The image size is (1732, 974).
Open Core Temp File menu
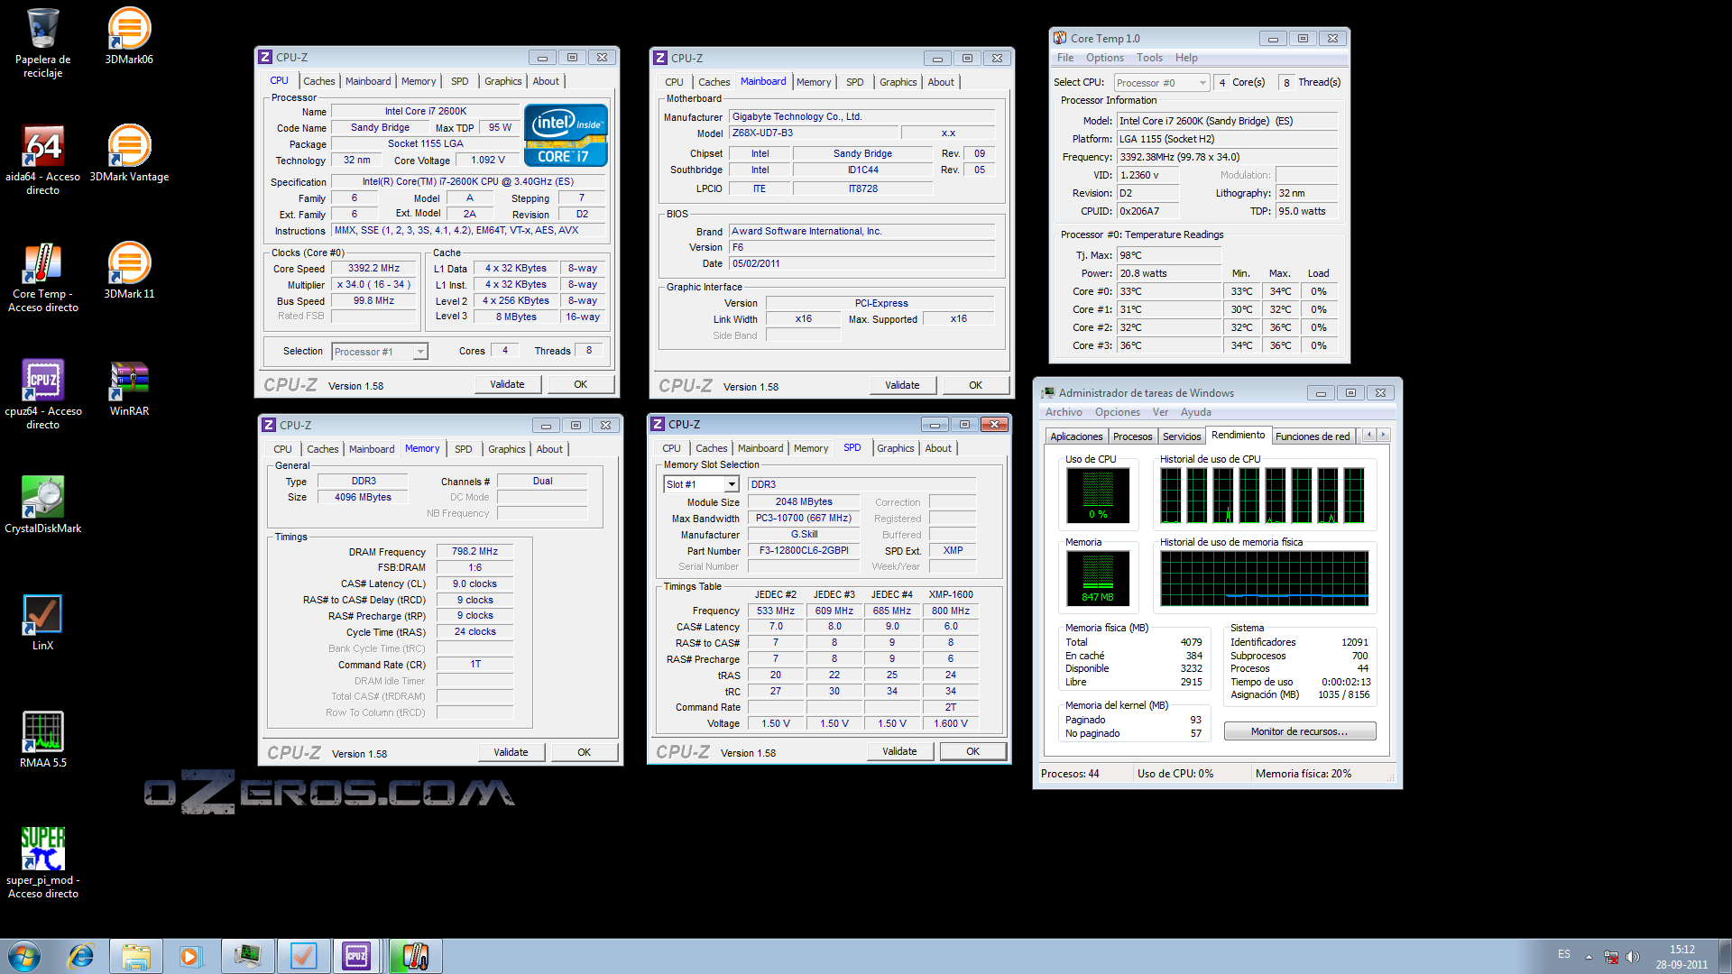pos(1065,58)
